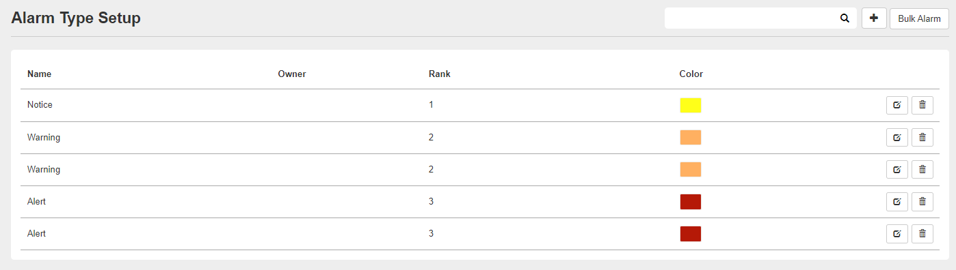Sort by the Name column header
The width and height of the screenshot is (956, 270).
39,74
